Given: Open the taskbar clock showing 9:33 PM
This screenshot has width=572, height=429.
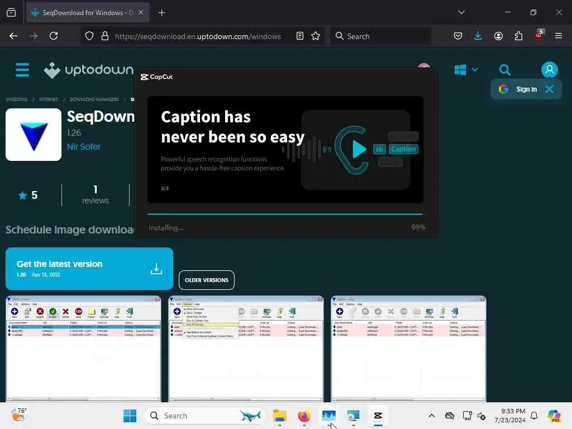Looking at the screenshot, I should pos(510,416).
